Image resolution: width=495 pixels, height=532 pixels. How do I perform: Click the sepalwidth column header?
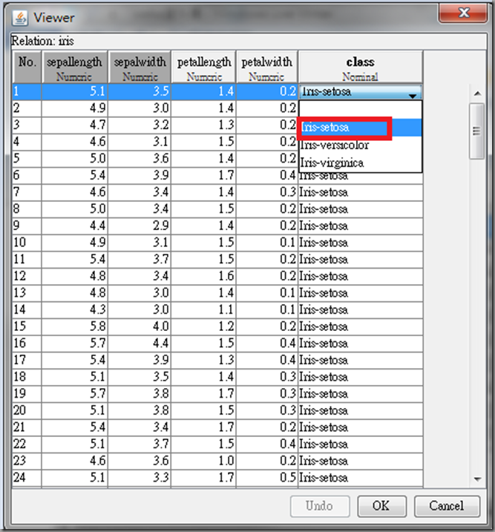click(140, 68)
